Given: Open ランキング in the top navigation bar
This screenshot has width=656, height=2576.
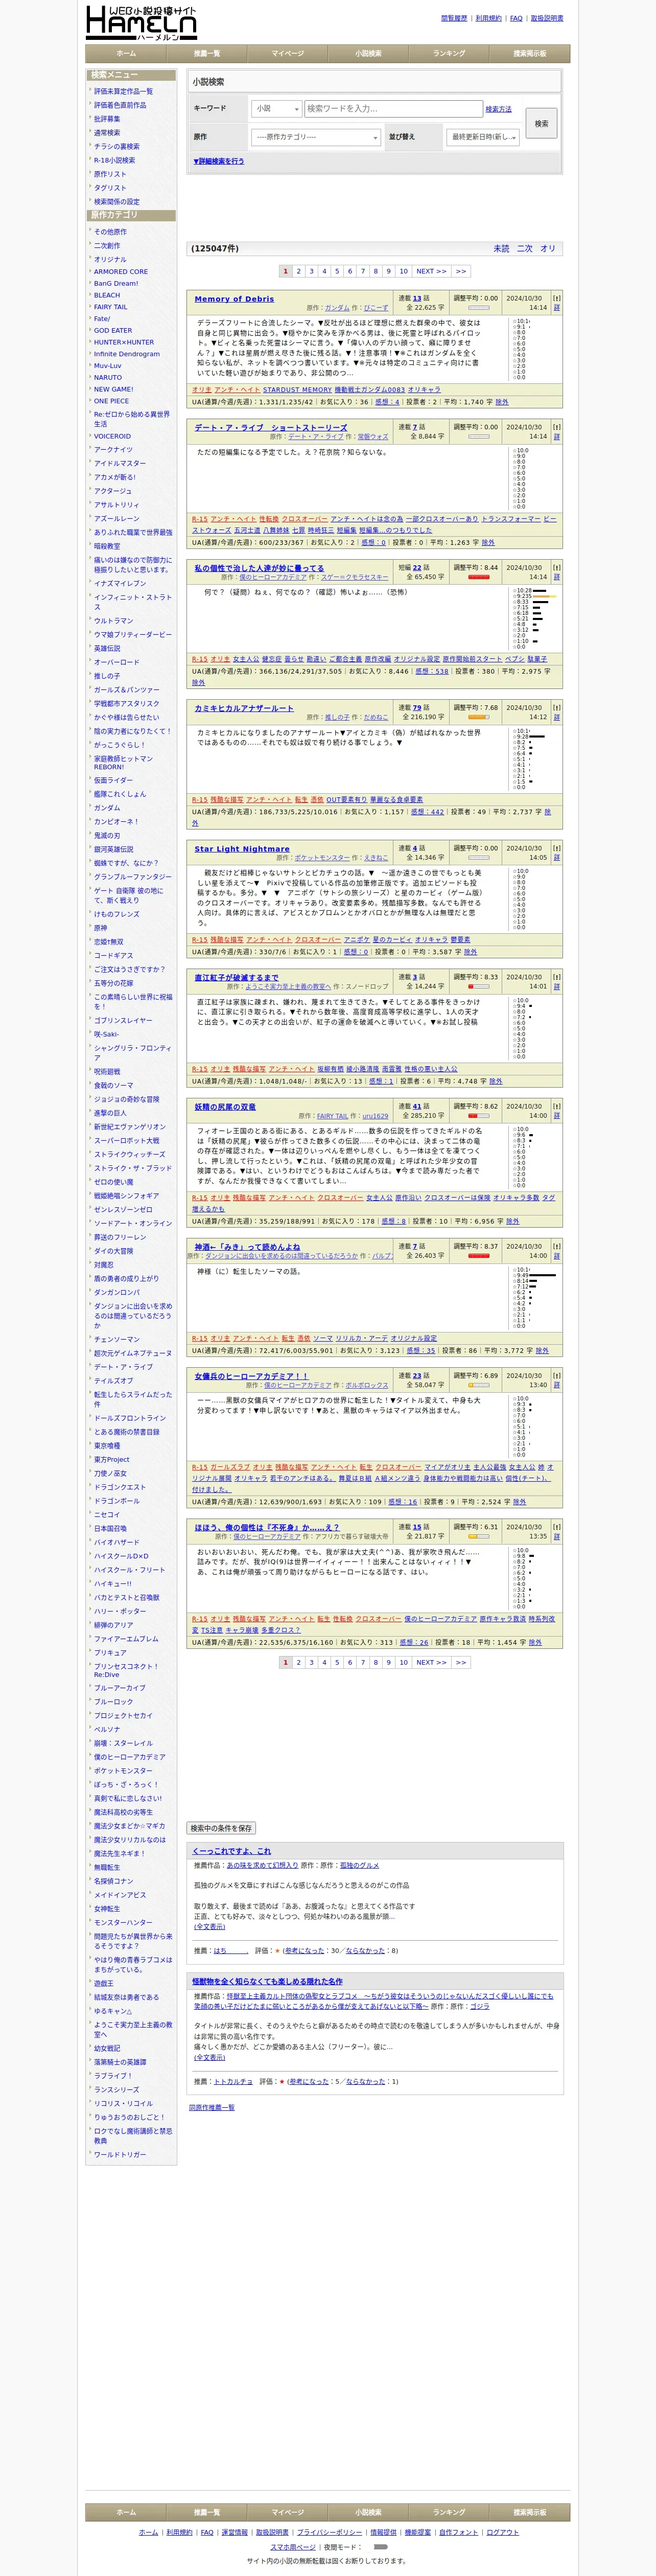Looking at the screenshot, I should coord(449,53).
